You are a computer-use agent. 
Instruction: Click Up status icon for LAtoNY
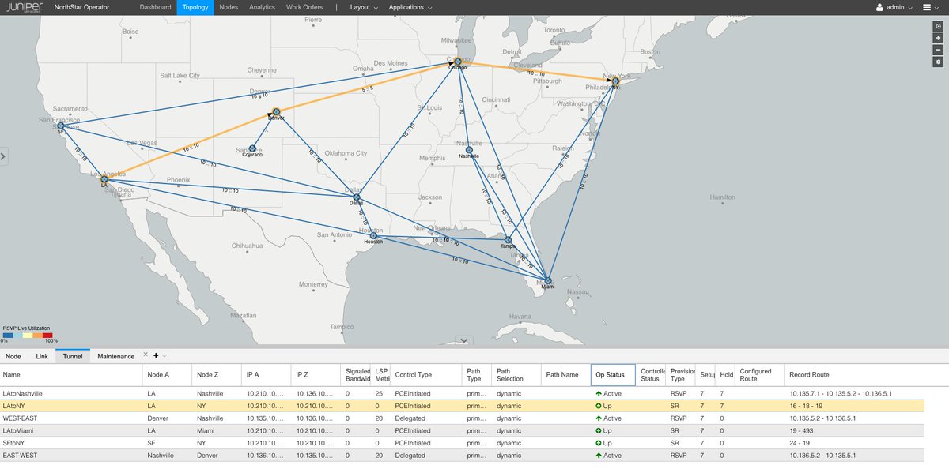point(599,405)
